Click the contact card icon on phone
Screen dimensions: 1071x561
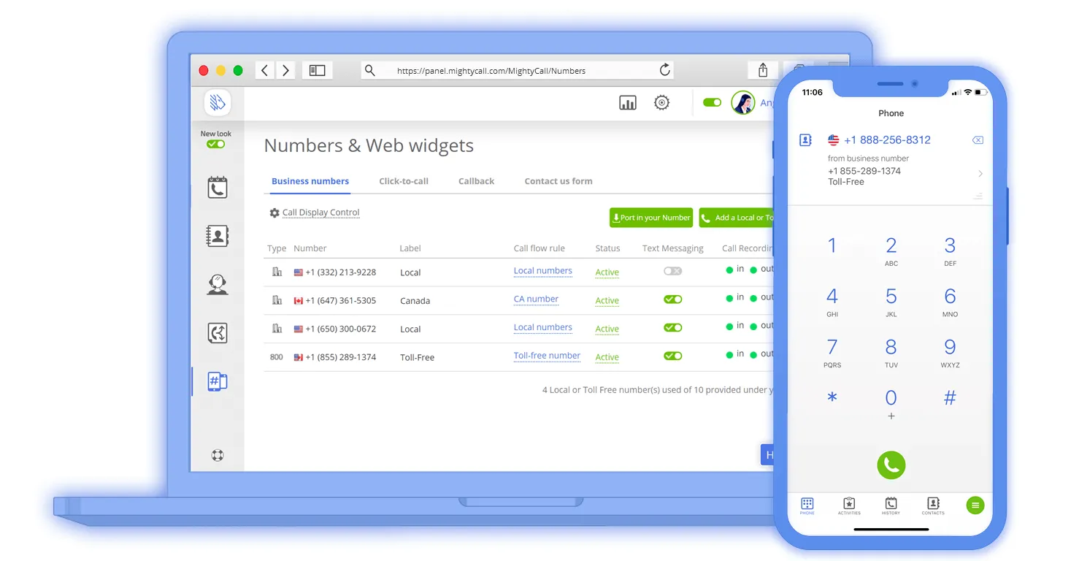[x=805, y=140]
